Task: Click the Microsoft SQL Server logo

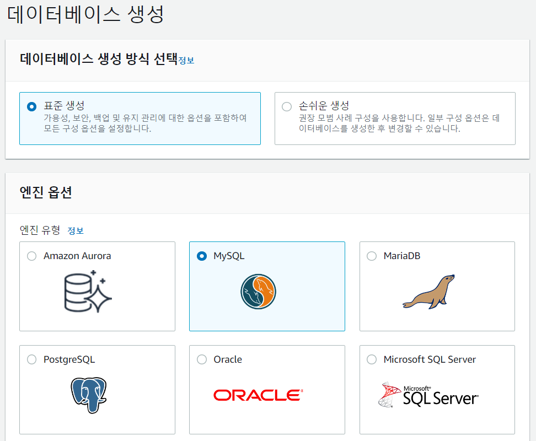Action: coord(428,395)
